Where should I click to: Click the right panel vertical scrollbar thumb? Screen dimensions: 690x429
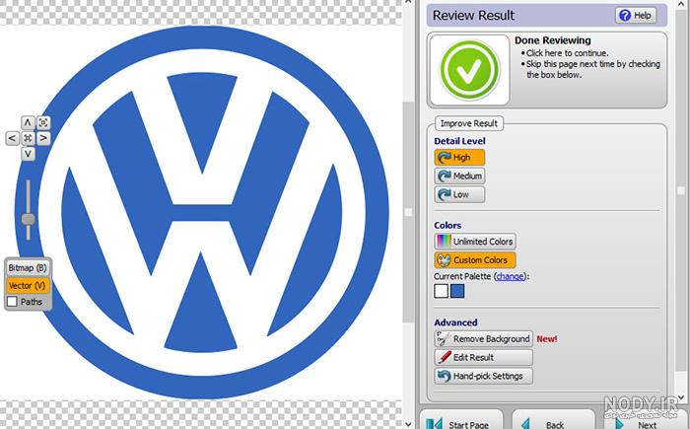[681, 190]
